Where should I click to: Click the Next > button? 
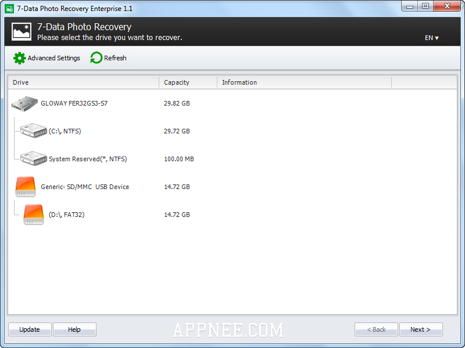coord(421,329)
